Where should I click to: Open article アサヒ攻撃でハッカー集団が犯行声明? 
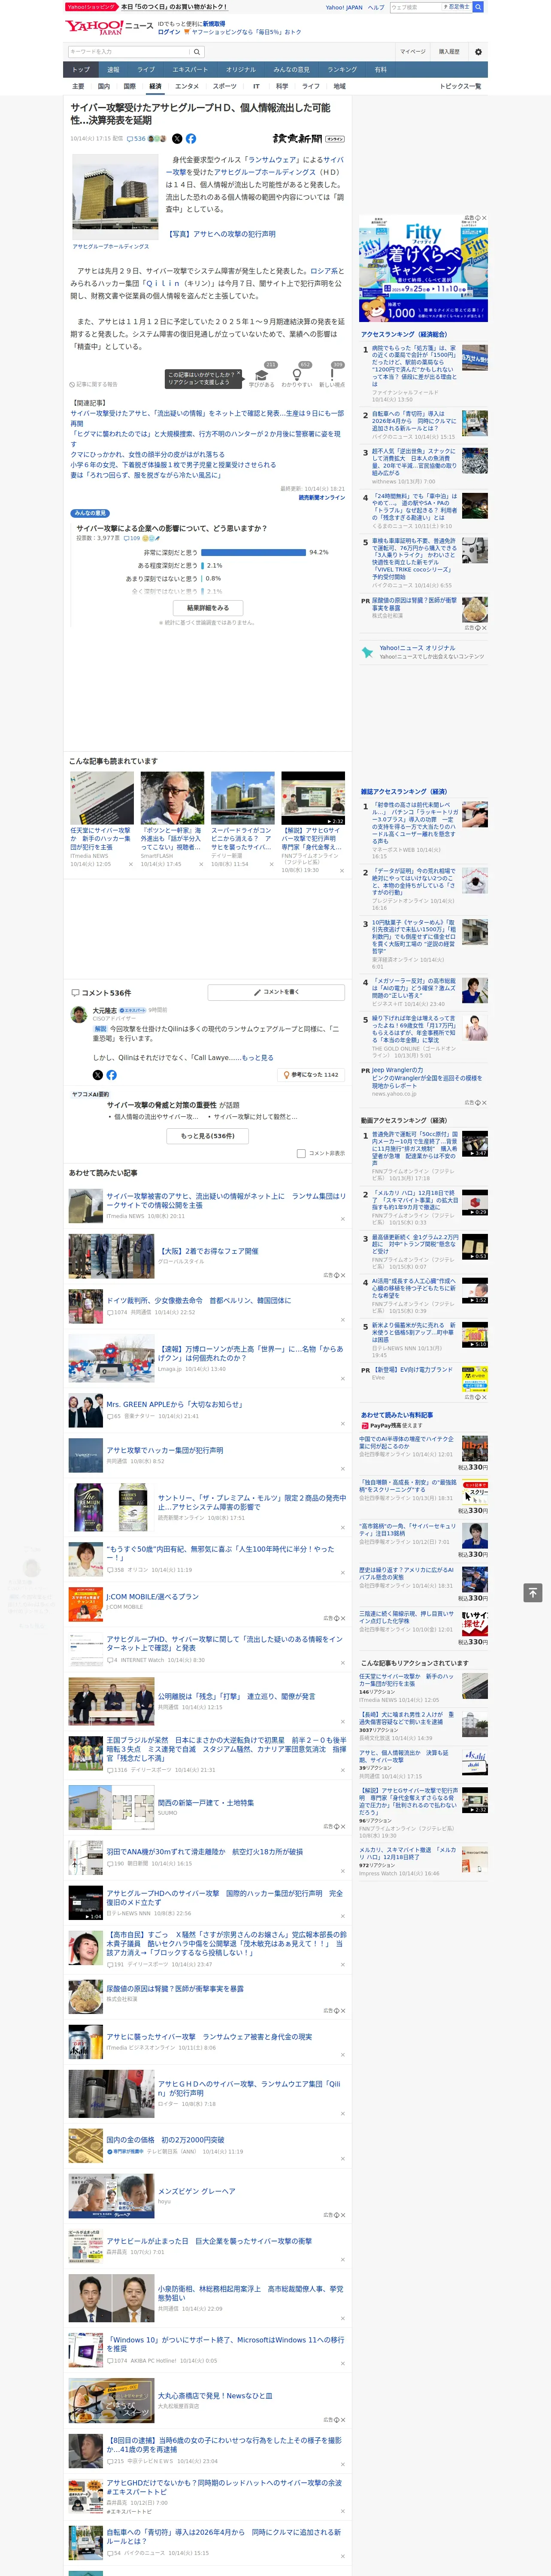[x=165, y=1449]
